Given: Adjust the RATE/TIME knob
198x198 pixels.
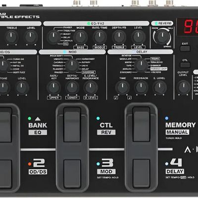Looking at the screenshot, I should (x=99, y=37).
